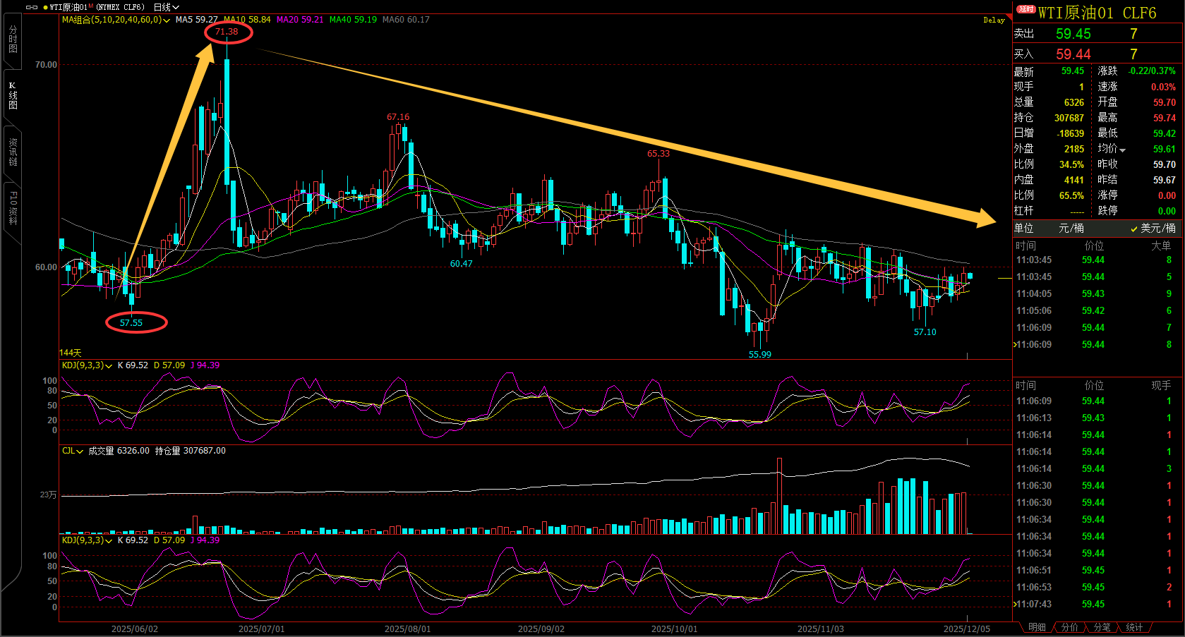Open the 资讯链 side tab
Screen dimensions: 1185x637
click(x=13, y=152)
